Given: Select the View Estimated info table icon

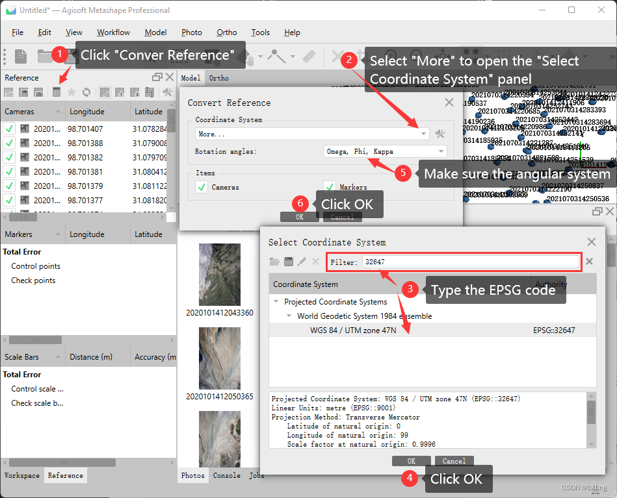Looking at the screenshot, I should (x=135, y=92).
